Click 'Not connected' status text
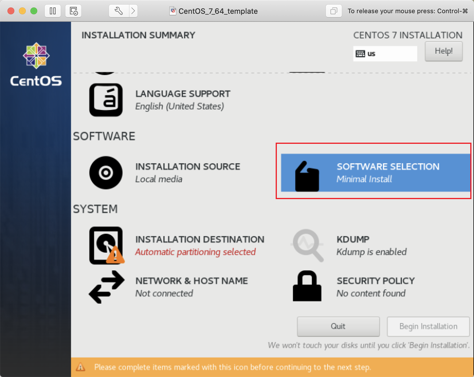The height and width of the screenshot is (377, 474). point(164,293)
